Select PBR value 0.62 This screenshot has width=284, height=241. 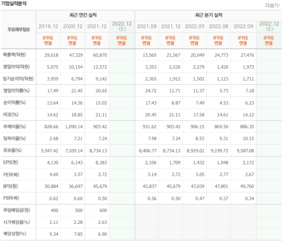(54, 199)
